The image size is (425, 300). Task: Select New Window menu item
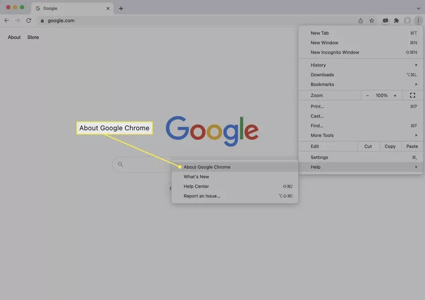pyautogui.click(x=360, y=43)
